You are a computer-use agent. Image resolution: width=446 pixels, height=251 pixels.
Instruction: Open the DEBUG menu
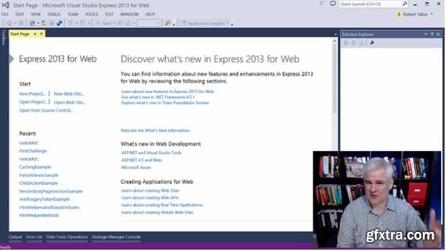54,14
